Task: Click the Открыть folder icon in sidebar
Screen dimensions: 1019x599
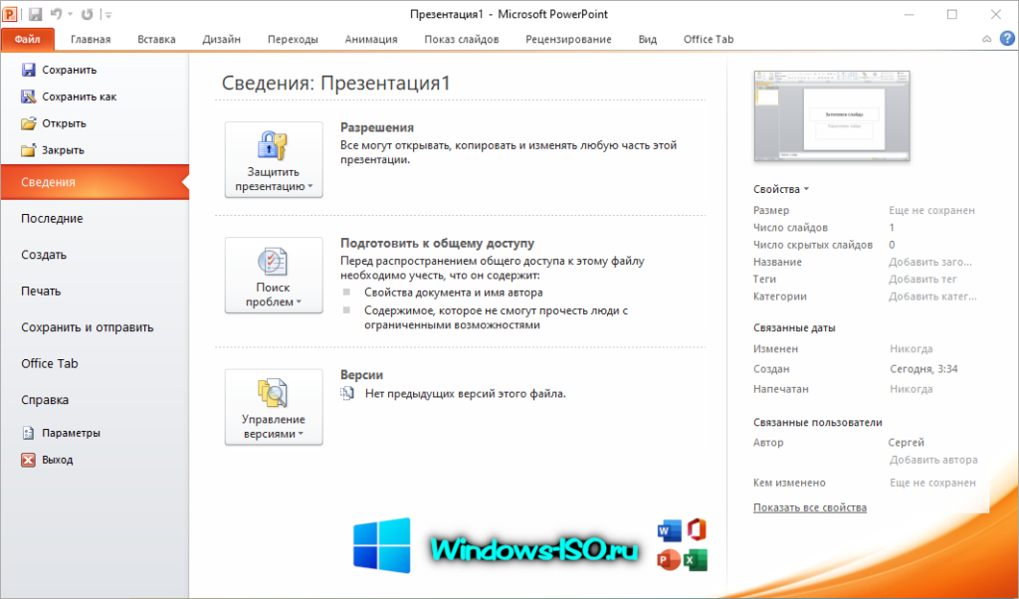Action: (29, 123)
